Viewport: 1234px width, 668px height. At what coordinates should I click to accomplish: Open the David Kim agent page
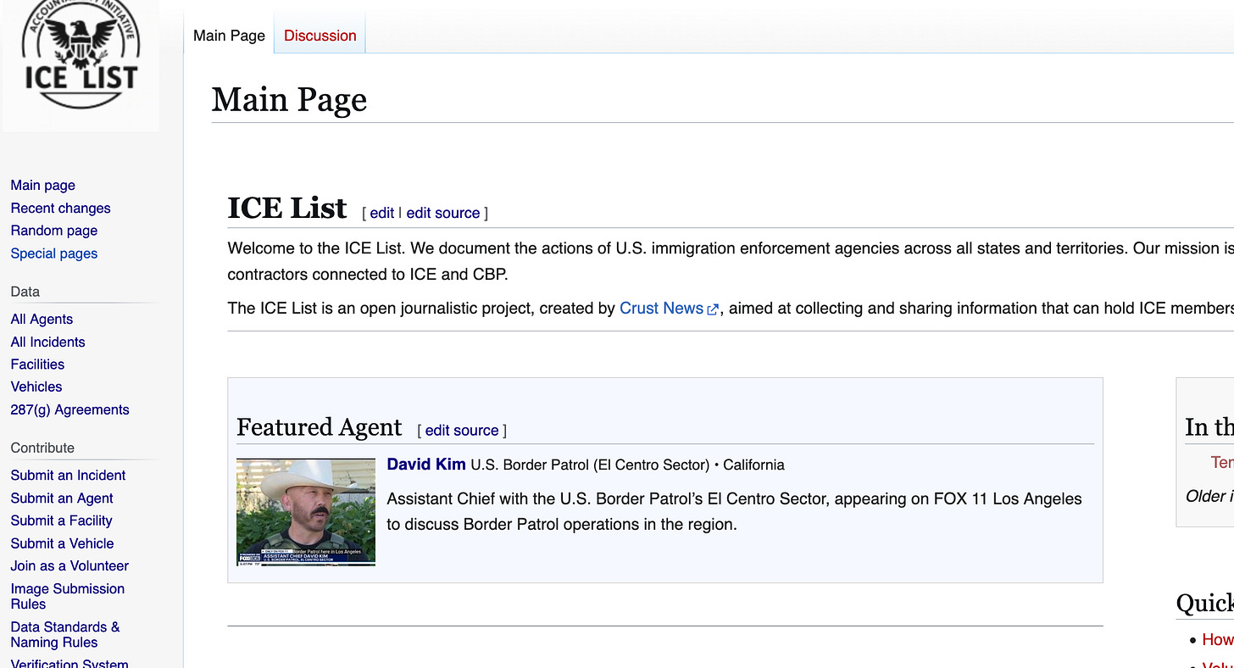426,465
